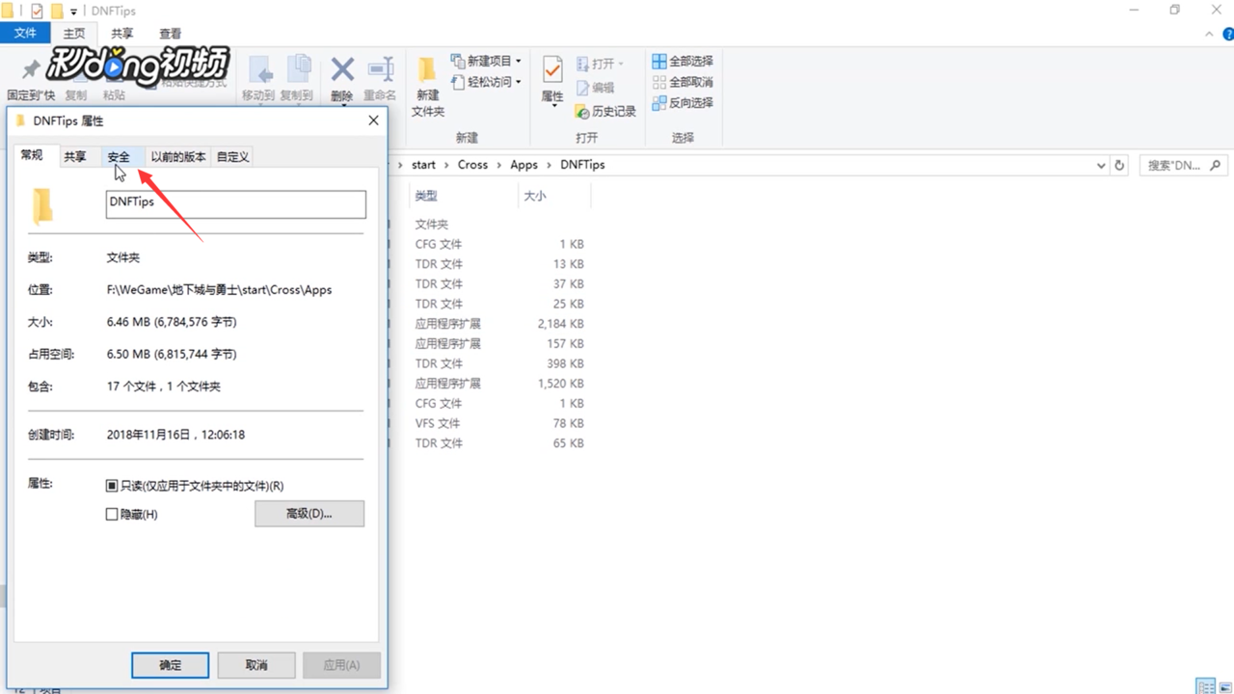
Task: Click History (历史记录) in the ribbon
Action: tap(605, 111)
